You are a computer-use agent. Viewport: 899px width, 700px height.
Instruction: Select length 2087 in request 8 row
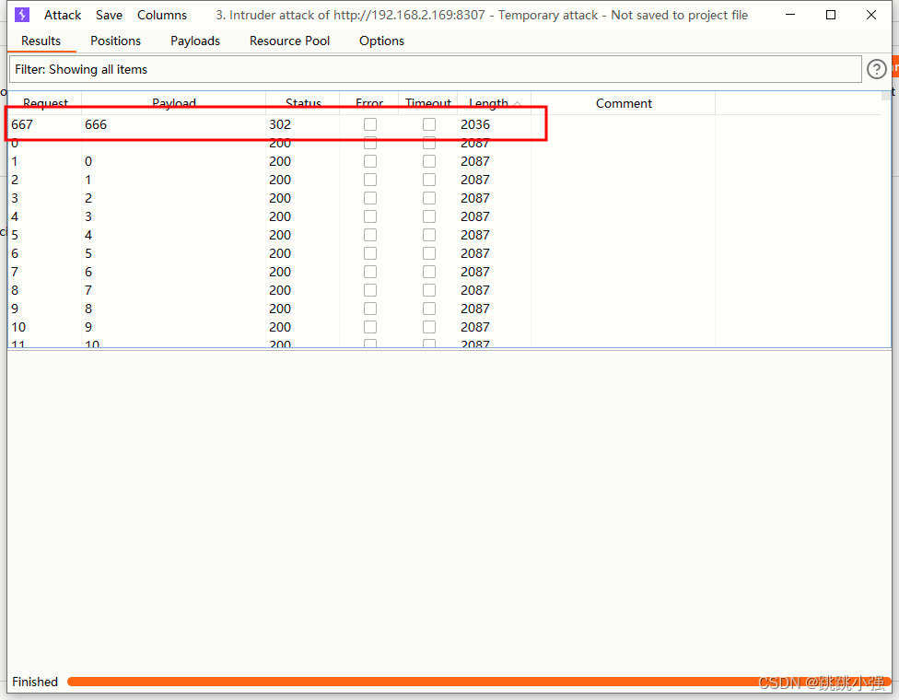tap(475, 290)
